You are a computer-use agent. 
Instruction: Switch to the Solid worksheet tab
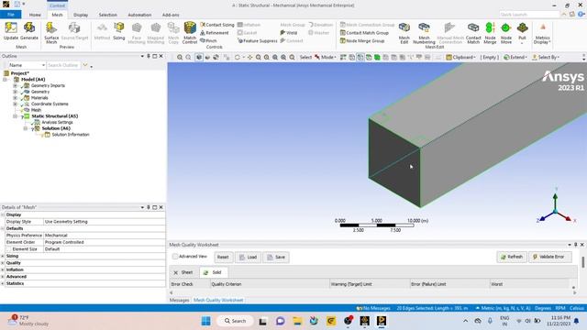coord(214,272)
